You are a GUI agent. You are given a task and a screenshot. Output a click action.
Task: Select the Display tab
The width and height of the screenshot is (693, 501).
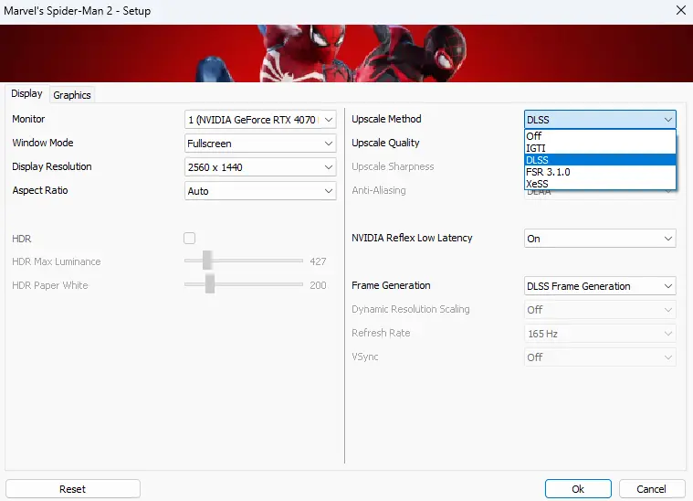pyautogui.click(x=26, y=93)
